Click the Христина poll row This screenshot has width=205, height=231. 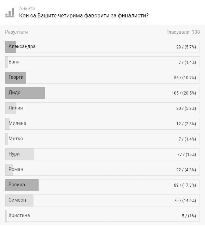click(x=102, y=216)
